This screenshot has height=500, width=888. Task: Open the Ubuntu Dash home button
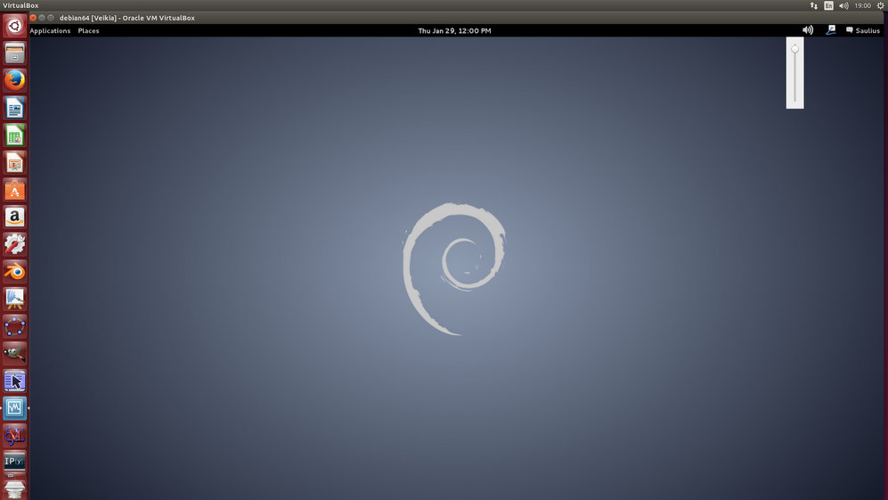(x=14, y=27)
